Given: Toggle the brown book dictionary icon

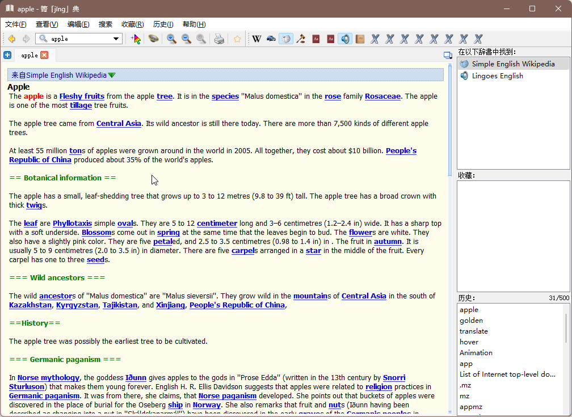Looking at the screenshot, I should (360, 39).
